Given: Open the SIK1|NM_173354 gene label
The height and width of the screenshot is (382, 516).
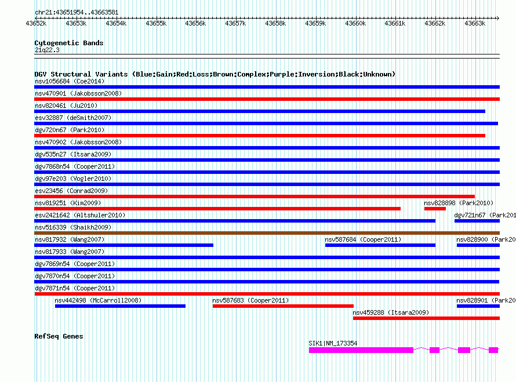Looking at the screenshot, I should click(333, 343).
